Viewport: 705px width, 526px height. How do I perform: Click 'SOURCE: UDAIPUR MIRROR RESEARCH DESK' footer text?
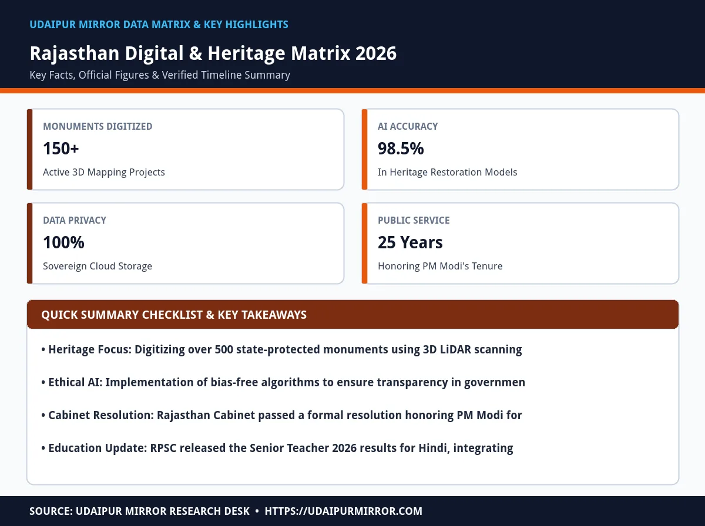(x=140, y=511)
